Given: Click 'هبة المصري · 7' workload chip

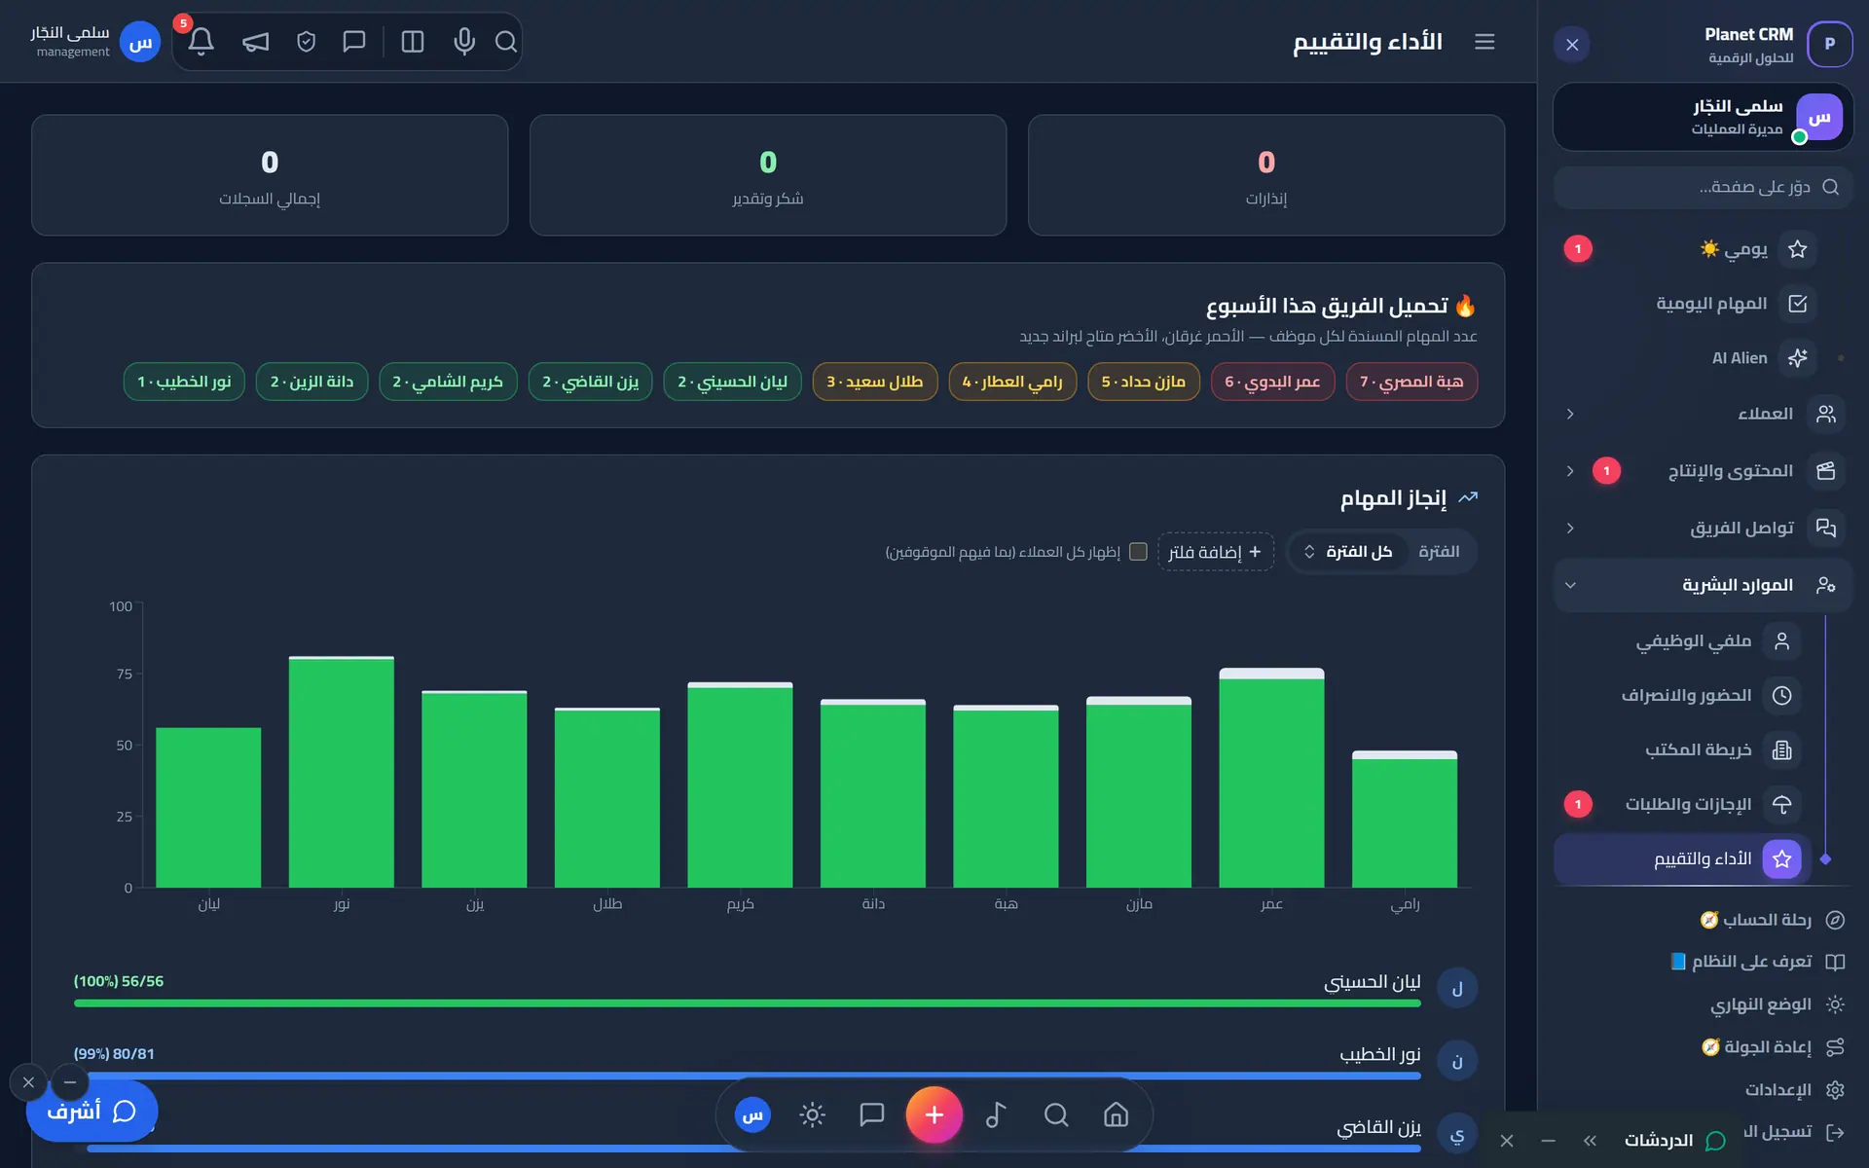Looking at the screenshot, I should pos(1411,382).
